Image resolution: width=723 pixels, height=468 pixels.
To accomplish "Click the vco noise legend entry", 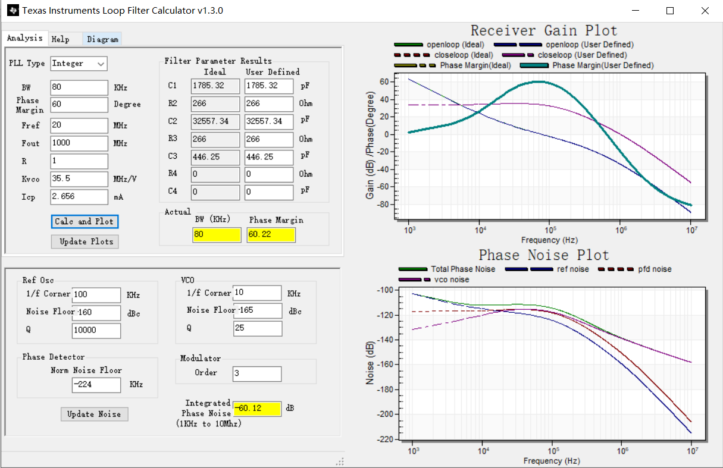I will click(434, 279).
